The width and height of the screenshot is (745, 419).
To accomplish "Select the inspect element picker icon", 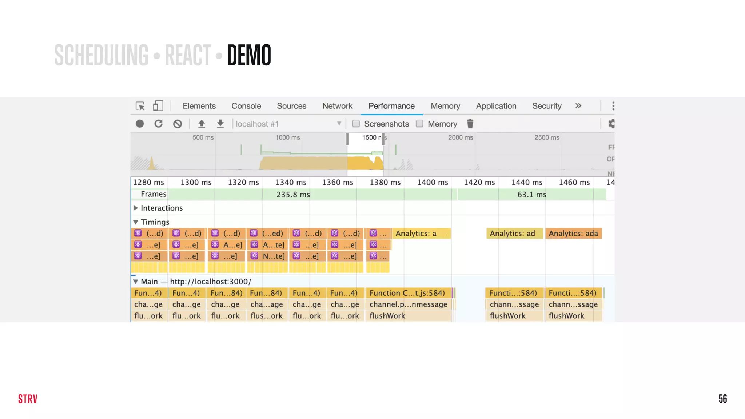I will coord(140,106).
